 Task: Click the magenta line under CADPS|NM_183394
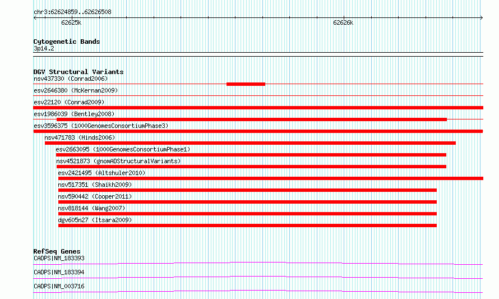pos(258,277)
